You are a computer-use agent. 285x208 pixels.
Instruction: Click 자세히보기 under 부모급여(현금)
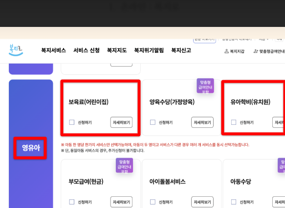click(x=121, y=202)
